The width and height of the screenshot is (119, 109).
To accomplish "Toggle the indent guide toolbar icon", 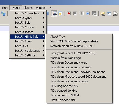I will pyautogui.click(x=54, y=13).
